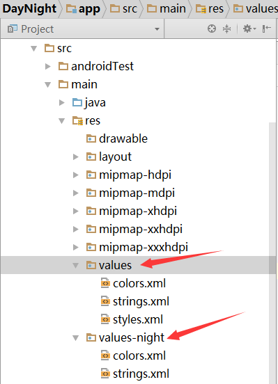Image resolution: width=278 pixels, height=384 pixels.
Task: Select the java source folder
Action: (88, 102)
